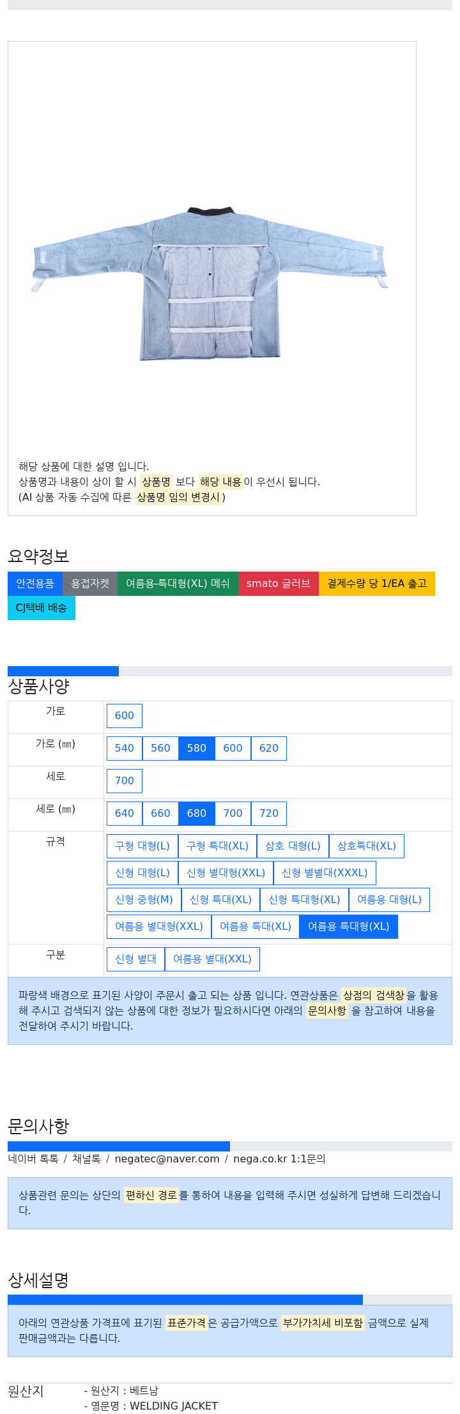The image size is (460, 1414).
Task: Choose 신형 별별대(XXXL) spec
Action: [325, 873]
